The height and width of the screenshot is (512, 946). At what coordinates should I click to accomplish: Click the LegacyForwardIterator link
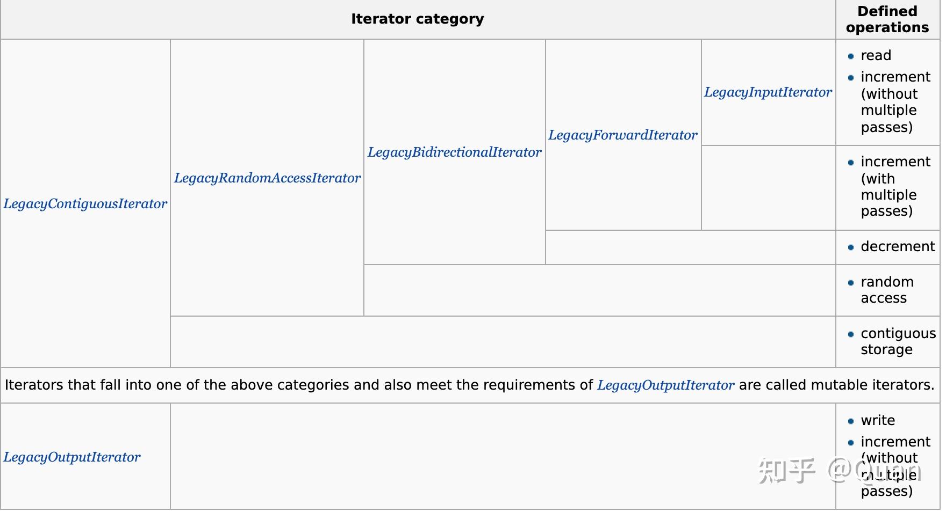tap(623, 135)
